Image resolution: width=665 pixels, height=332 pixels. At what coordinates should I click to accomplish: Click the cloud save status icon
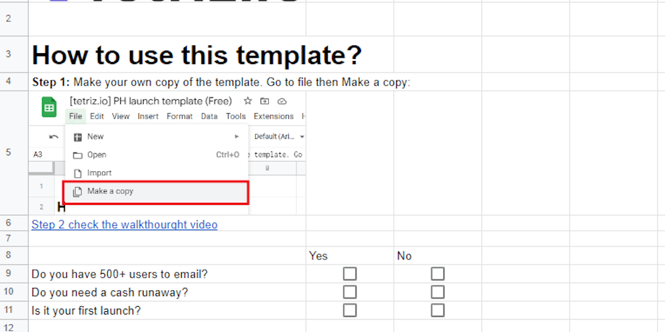coord(282,101)
